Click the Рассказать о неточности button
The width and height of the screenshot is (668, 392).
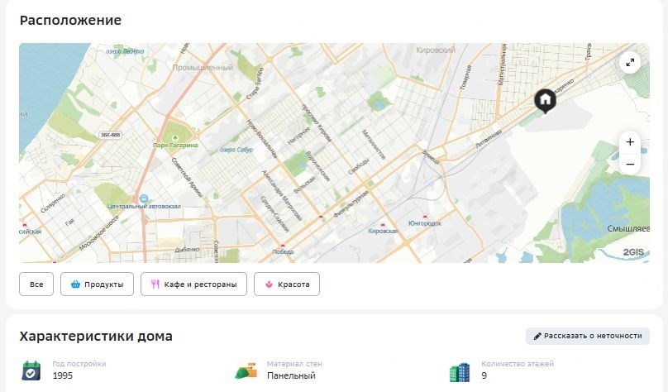coord(587,336)
